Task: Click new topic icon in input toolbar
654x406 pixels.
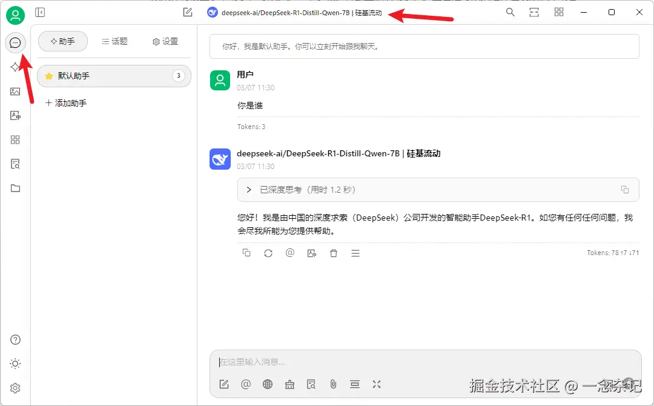Action: [x=224, y=384]
